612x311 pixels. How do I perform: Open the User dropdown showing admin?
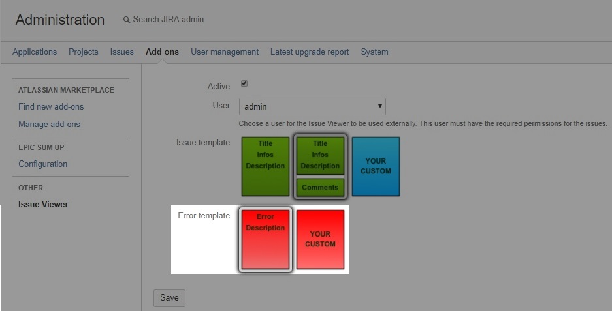tap(312, 106)
